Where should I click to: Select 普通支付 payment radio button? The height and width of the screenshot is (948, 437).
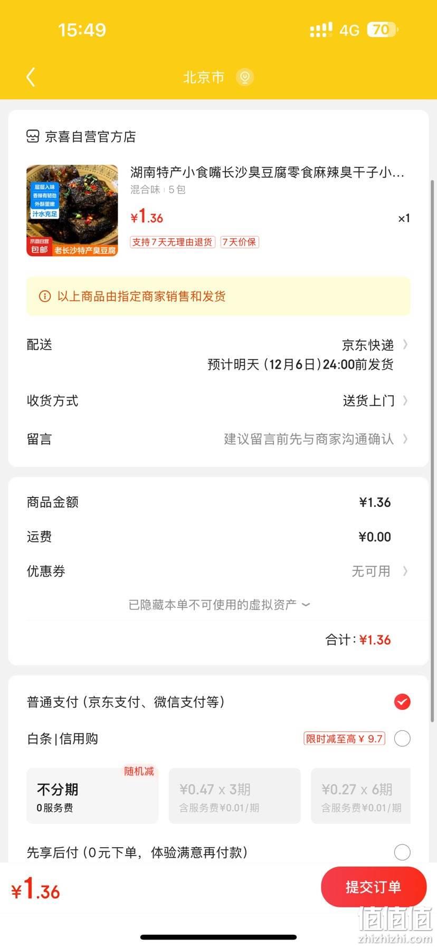click(x=402, y=702)
